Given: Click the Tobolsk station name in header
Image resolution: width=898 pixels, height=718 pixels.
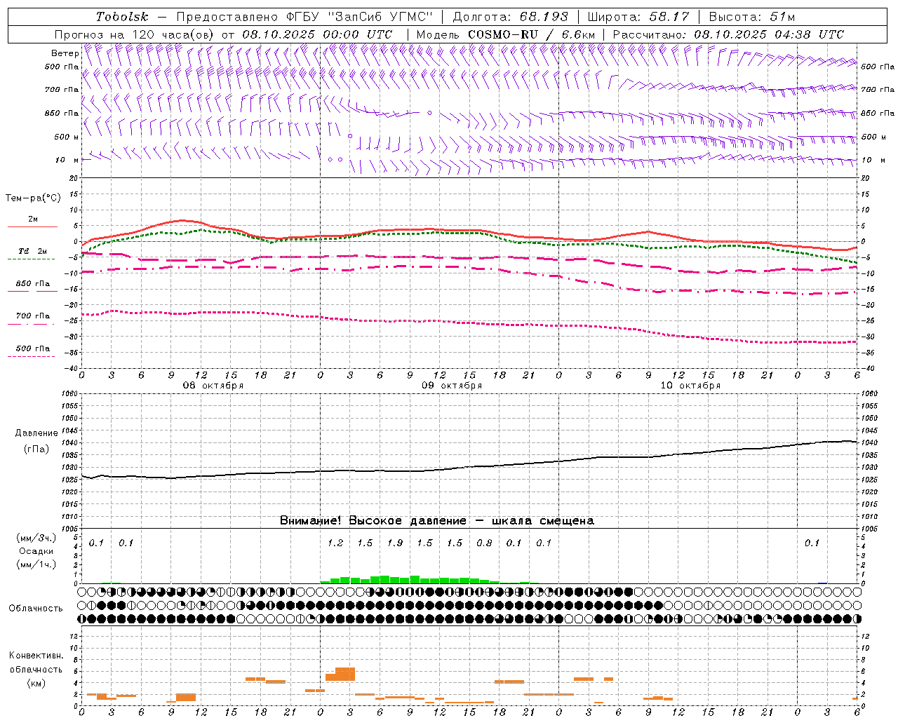Looking at the screenshot, I should [122, 17].
